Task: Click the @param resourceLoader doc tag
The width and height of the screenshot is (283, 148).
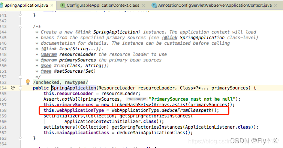Action: pyautogui.click(x=68, y=54)
